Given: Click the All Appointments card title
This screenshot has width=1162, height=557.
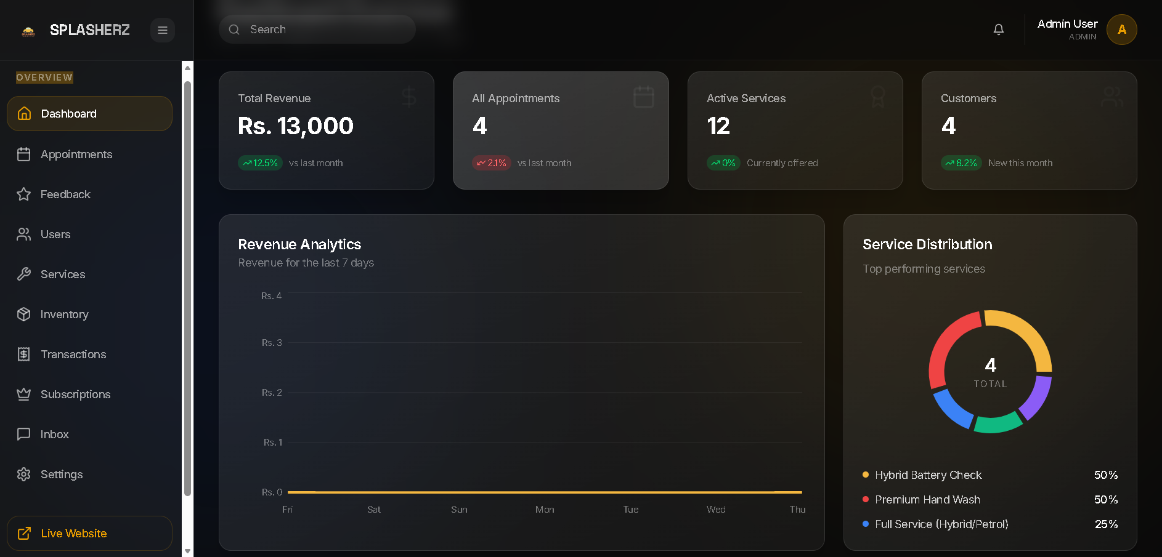Looking at the screenshot, I should pos(516,98).
